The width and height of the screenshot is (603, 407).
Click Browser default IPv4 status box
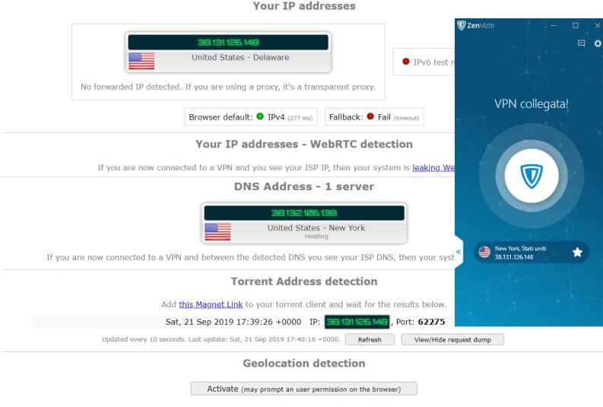tap(251, 117)
